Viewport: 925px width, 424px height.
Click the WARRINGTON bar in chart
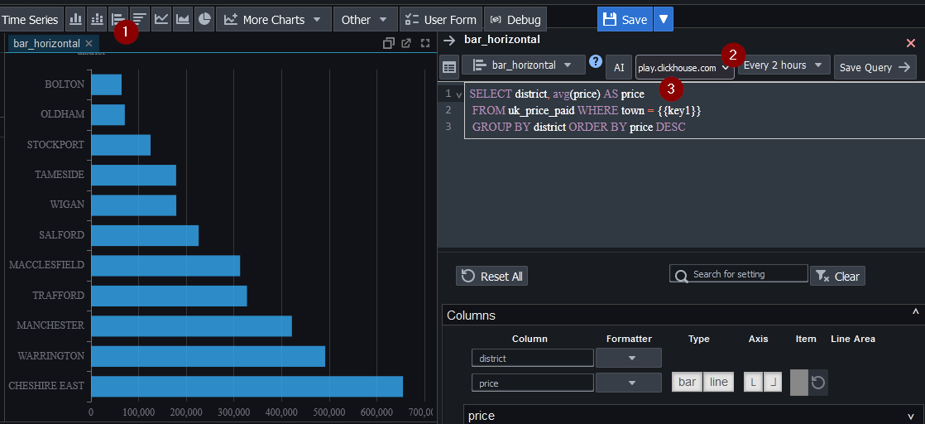click(x=208, y=356)
